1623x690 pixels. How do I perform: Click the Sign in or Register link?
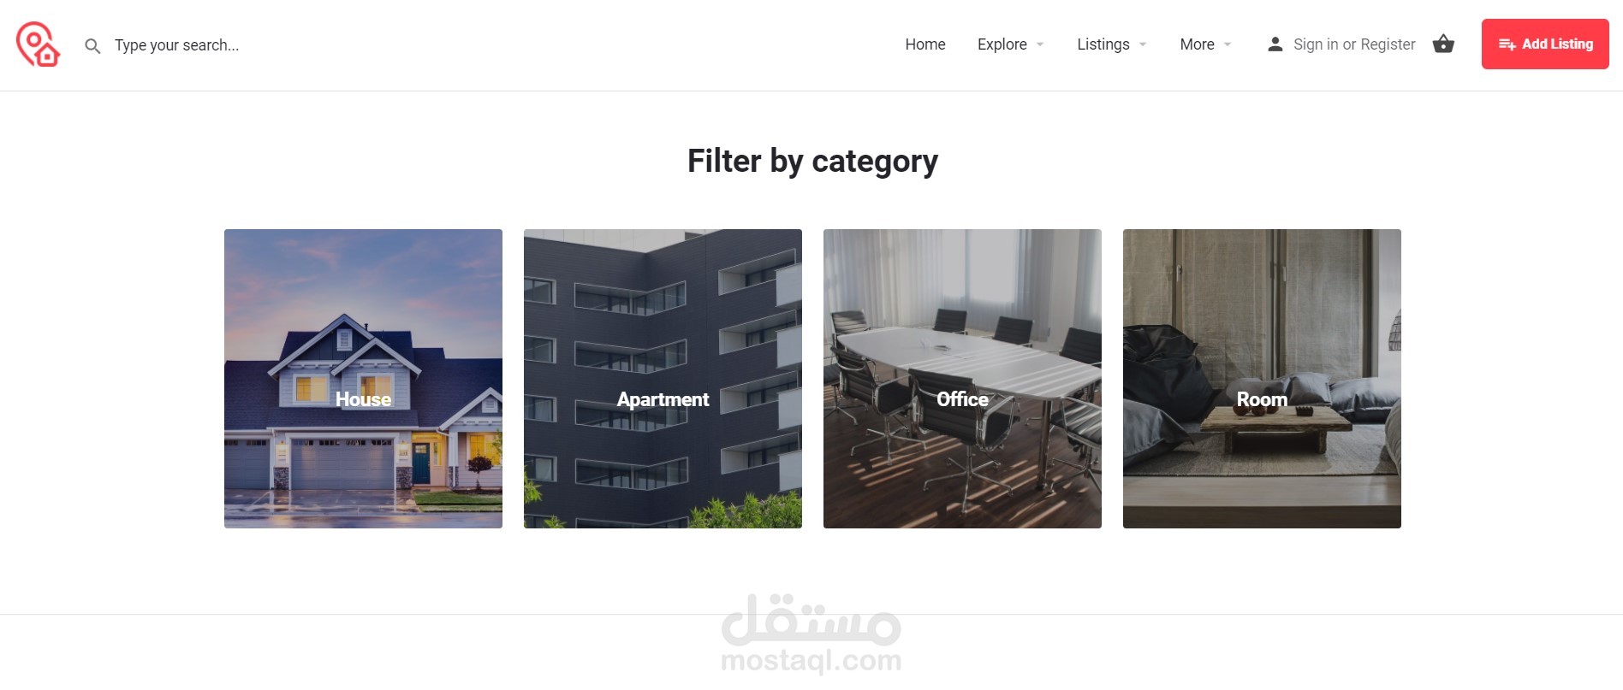1354,44
